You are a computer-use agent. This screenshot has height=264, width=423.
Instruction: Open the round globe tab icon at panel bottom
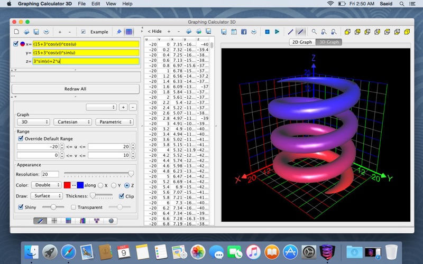point(111,221)
